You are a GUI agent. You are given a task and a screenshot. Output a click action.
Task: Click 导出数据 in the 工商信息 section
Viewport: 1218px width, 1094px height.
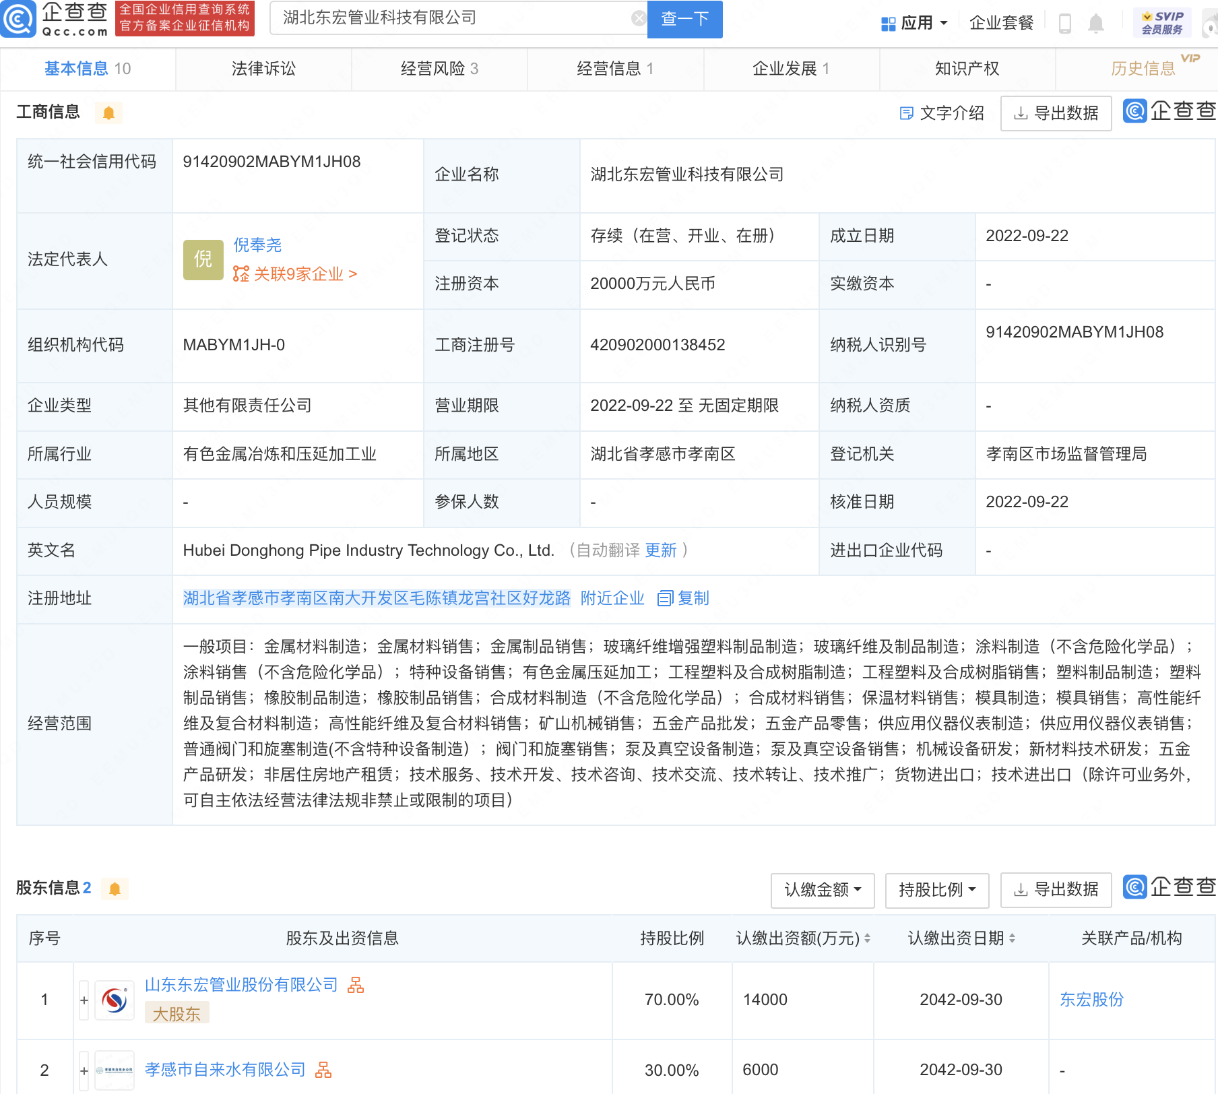(1056, 113)
